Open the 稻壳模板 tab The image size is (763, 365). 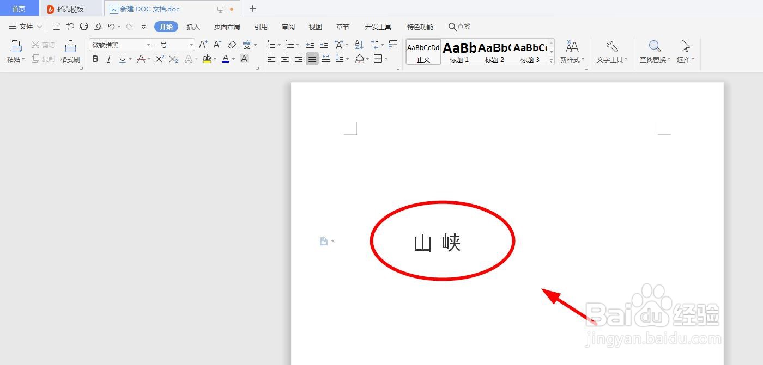coord(71,9)
